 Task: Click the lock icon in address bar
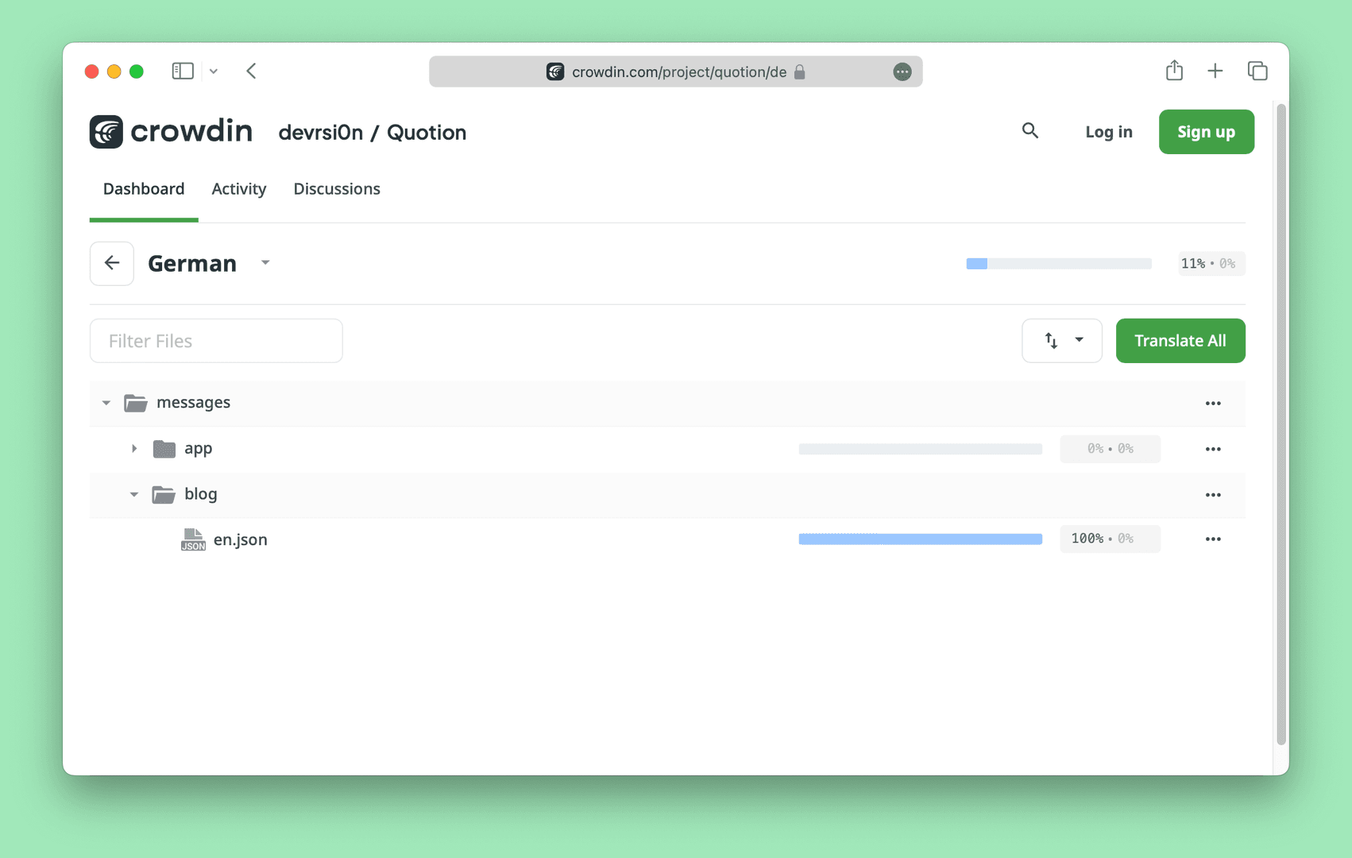800,71
